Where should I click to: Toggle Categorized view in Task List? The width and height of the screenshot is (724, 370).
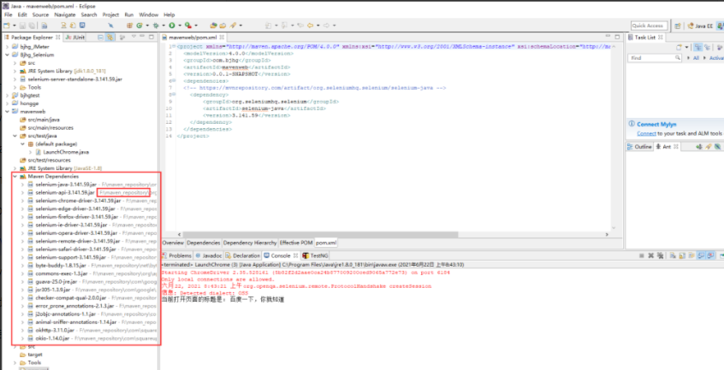click(x=698, y=47)
